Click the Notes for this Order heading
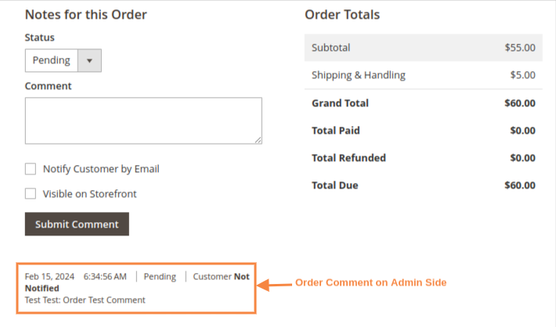 85,14
